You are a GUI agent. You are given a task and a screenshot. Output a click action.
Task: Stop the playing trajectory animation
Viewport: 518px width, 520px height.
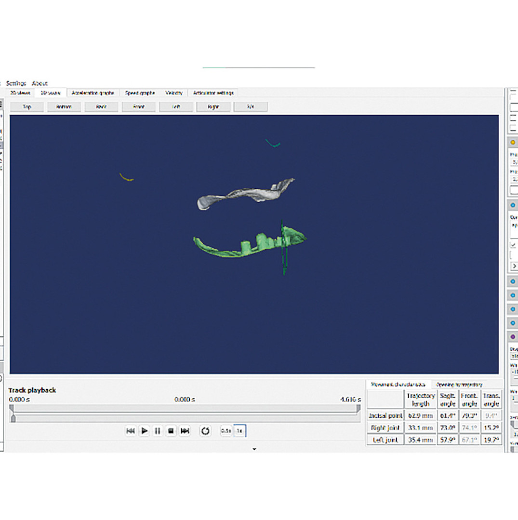tap(171, 431)
